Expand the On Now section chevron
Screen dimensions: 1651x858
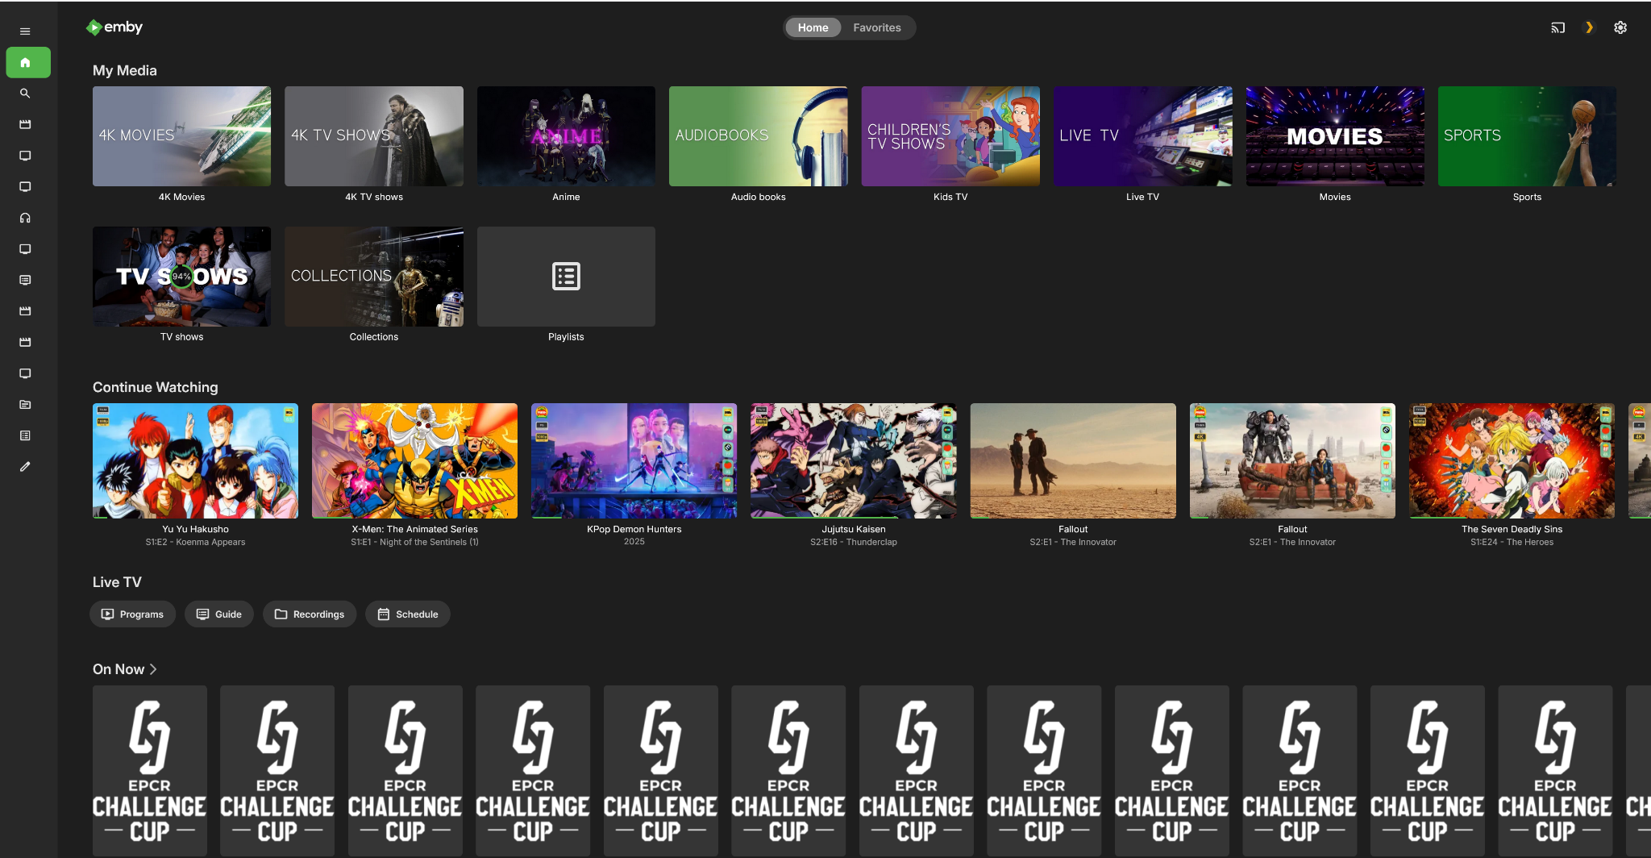tap(155, 668)
